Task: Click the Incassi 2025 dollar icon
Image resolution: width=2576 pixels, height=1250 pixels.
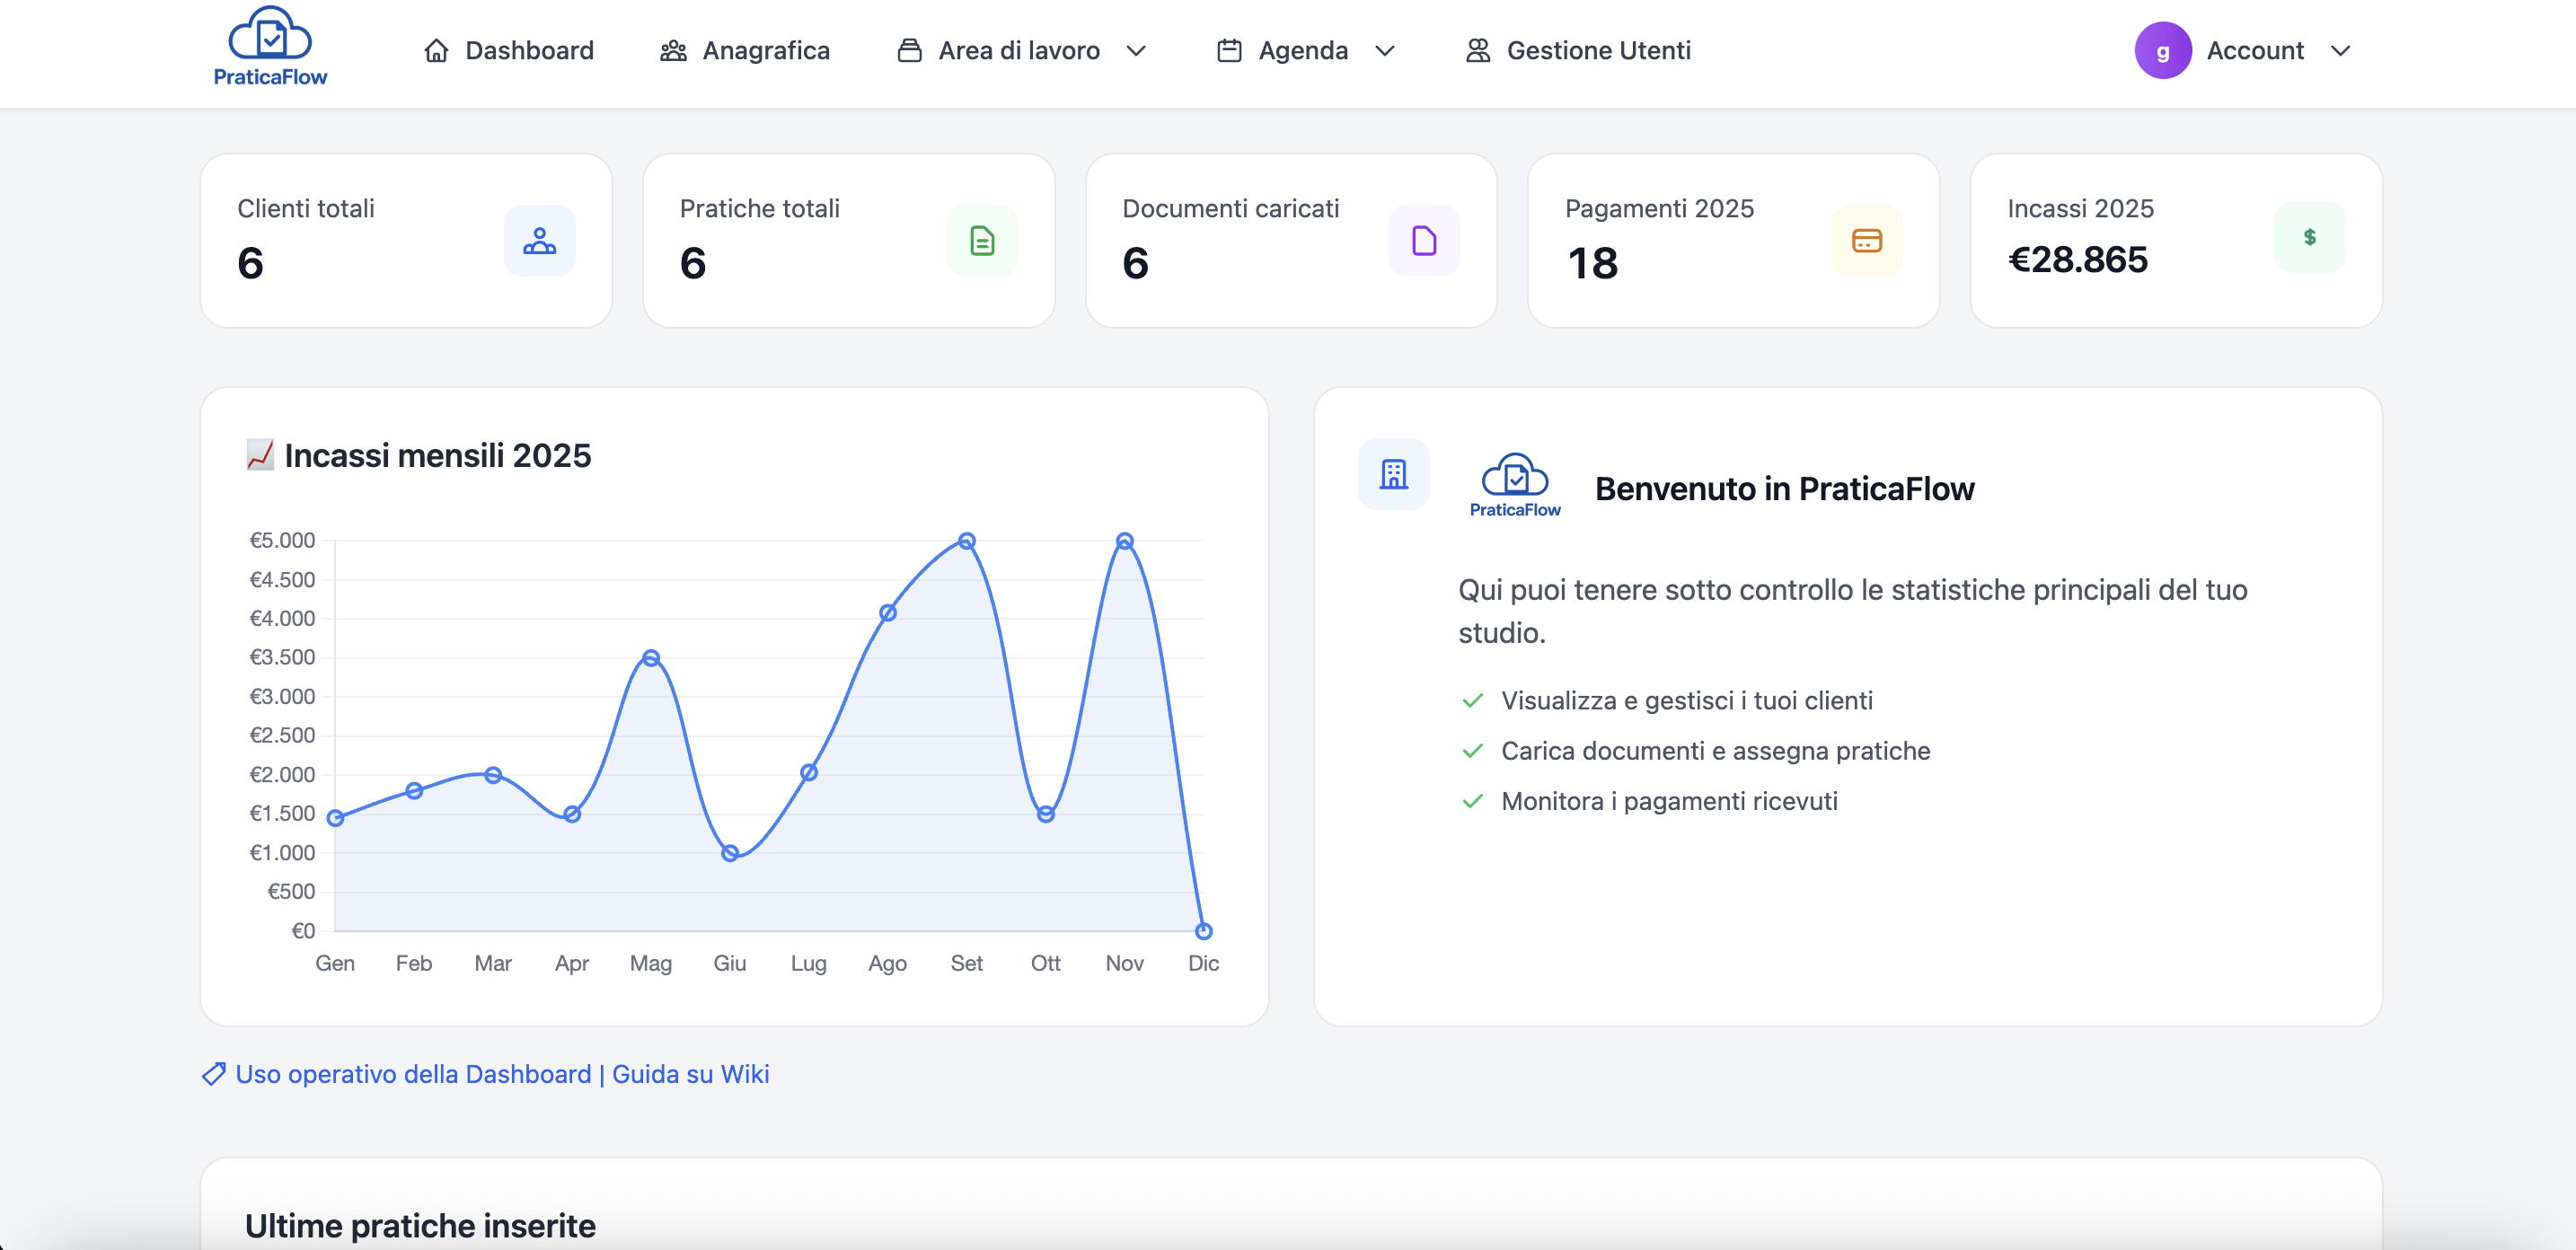Action: pyautogui.click(x=2309, y=237)
